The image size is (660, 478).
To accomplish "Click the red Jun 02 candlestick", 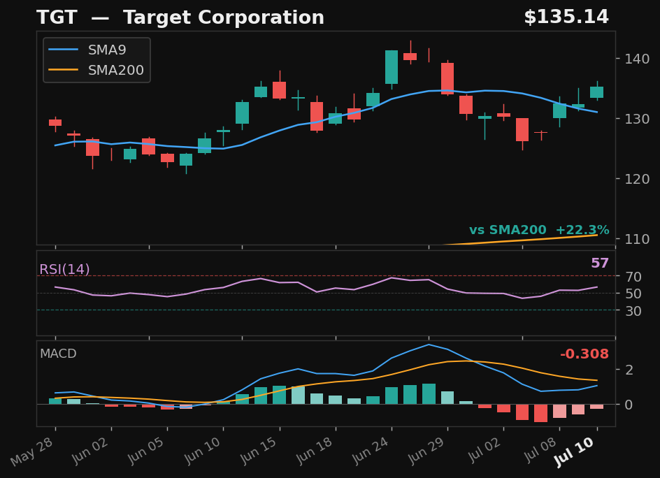I will tap(111, 154).
